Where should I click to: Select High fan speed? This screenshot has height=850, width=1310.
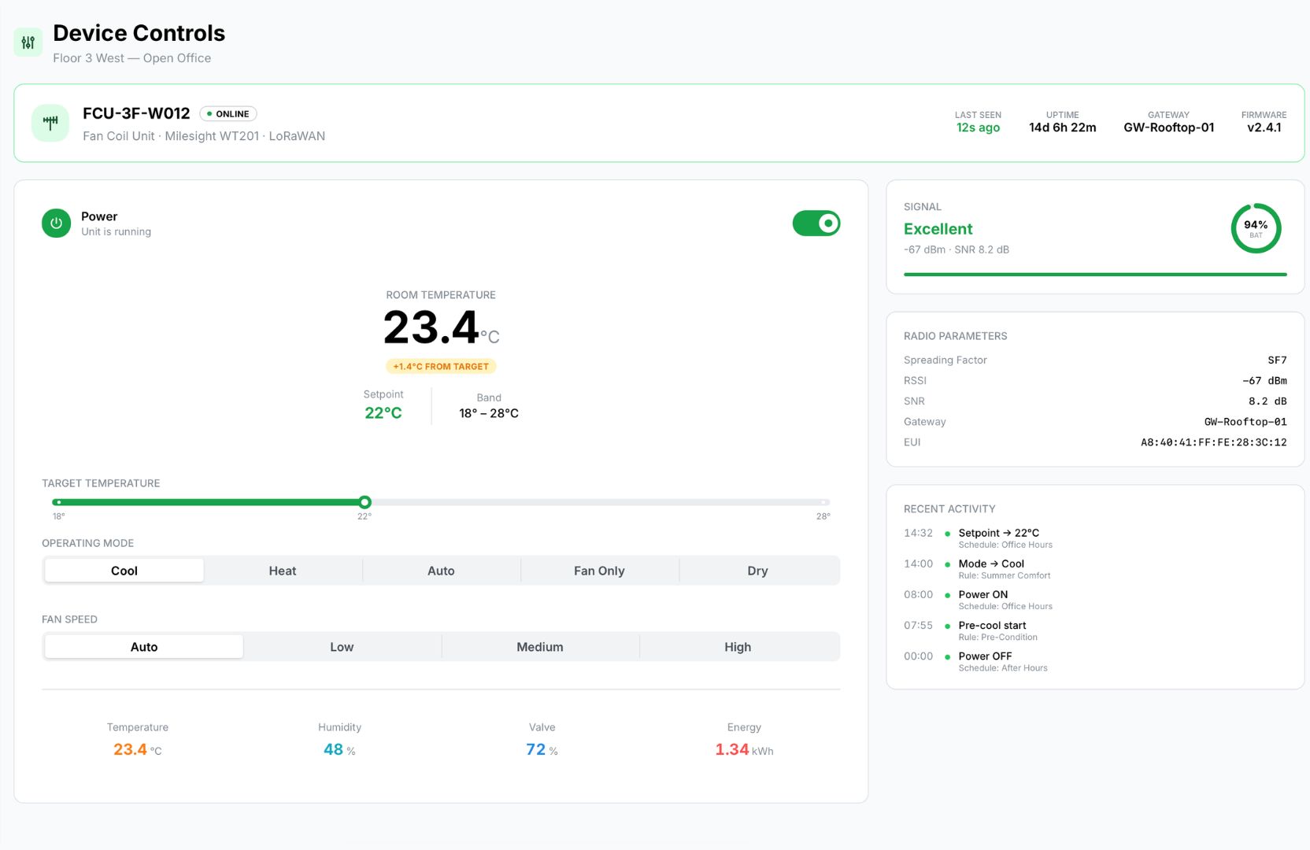pyautogui.click(x=738, y=647)
